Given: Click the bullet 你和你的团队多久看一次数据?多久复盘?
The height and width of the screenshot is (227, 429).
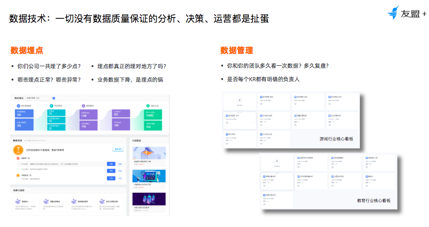Looking at the screenshot, I should tap(278, 66).
